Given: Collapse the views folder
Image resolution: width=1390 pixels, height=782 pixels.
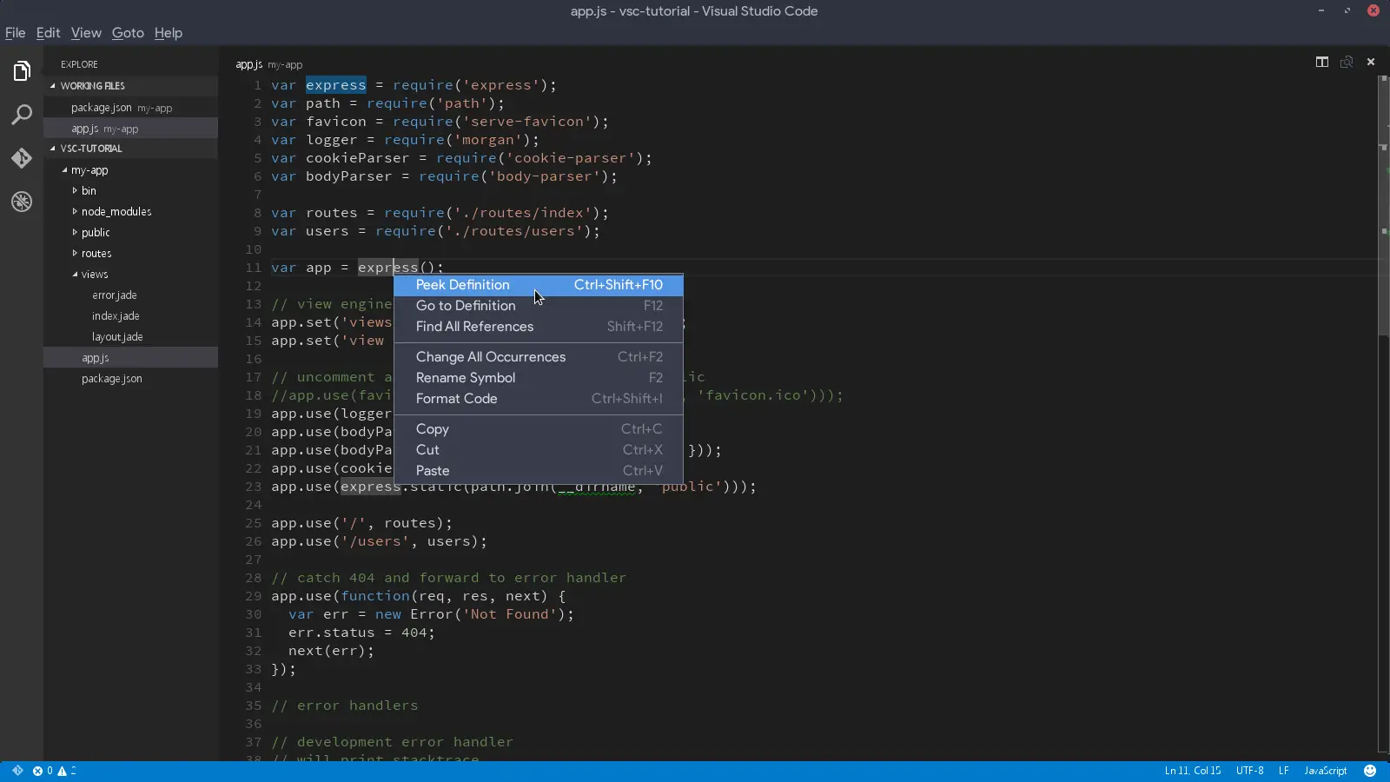Looking at the screenshot, I should coord(75,275).
